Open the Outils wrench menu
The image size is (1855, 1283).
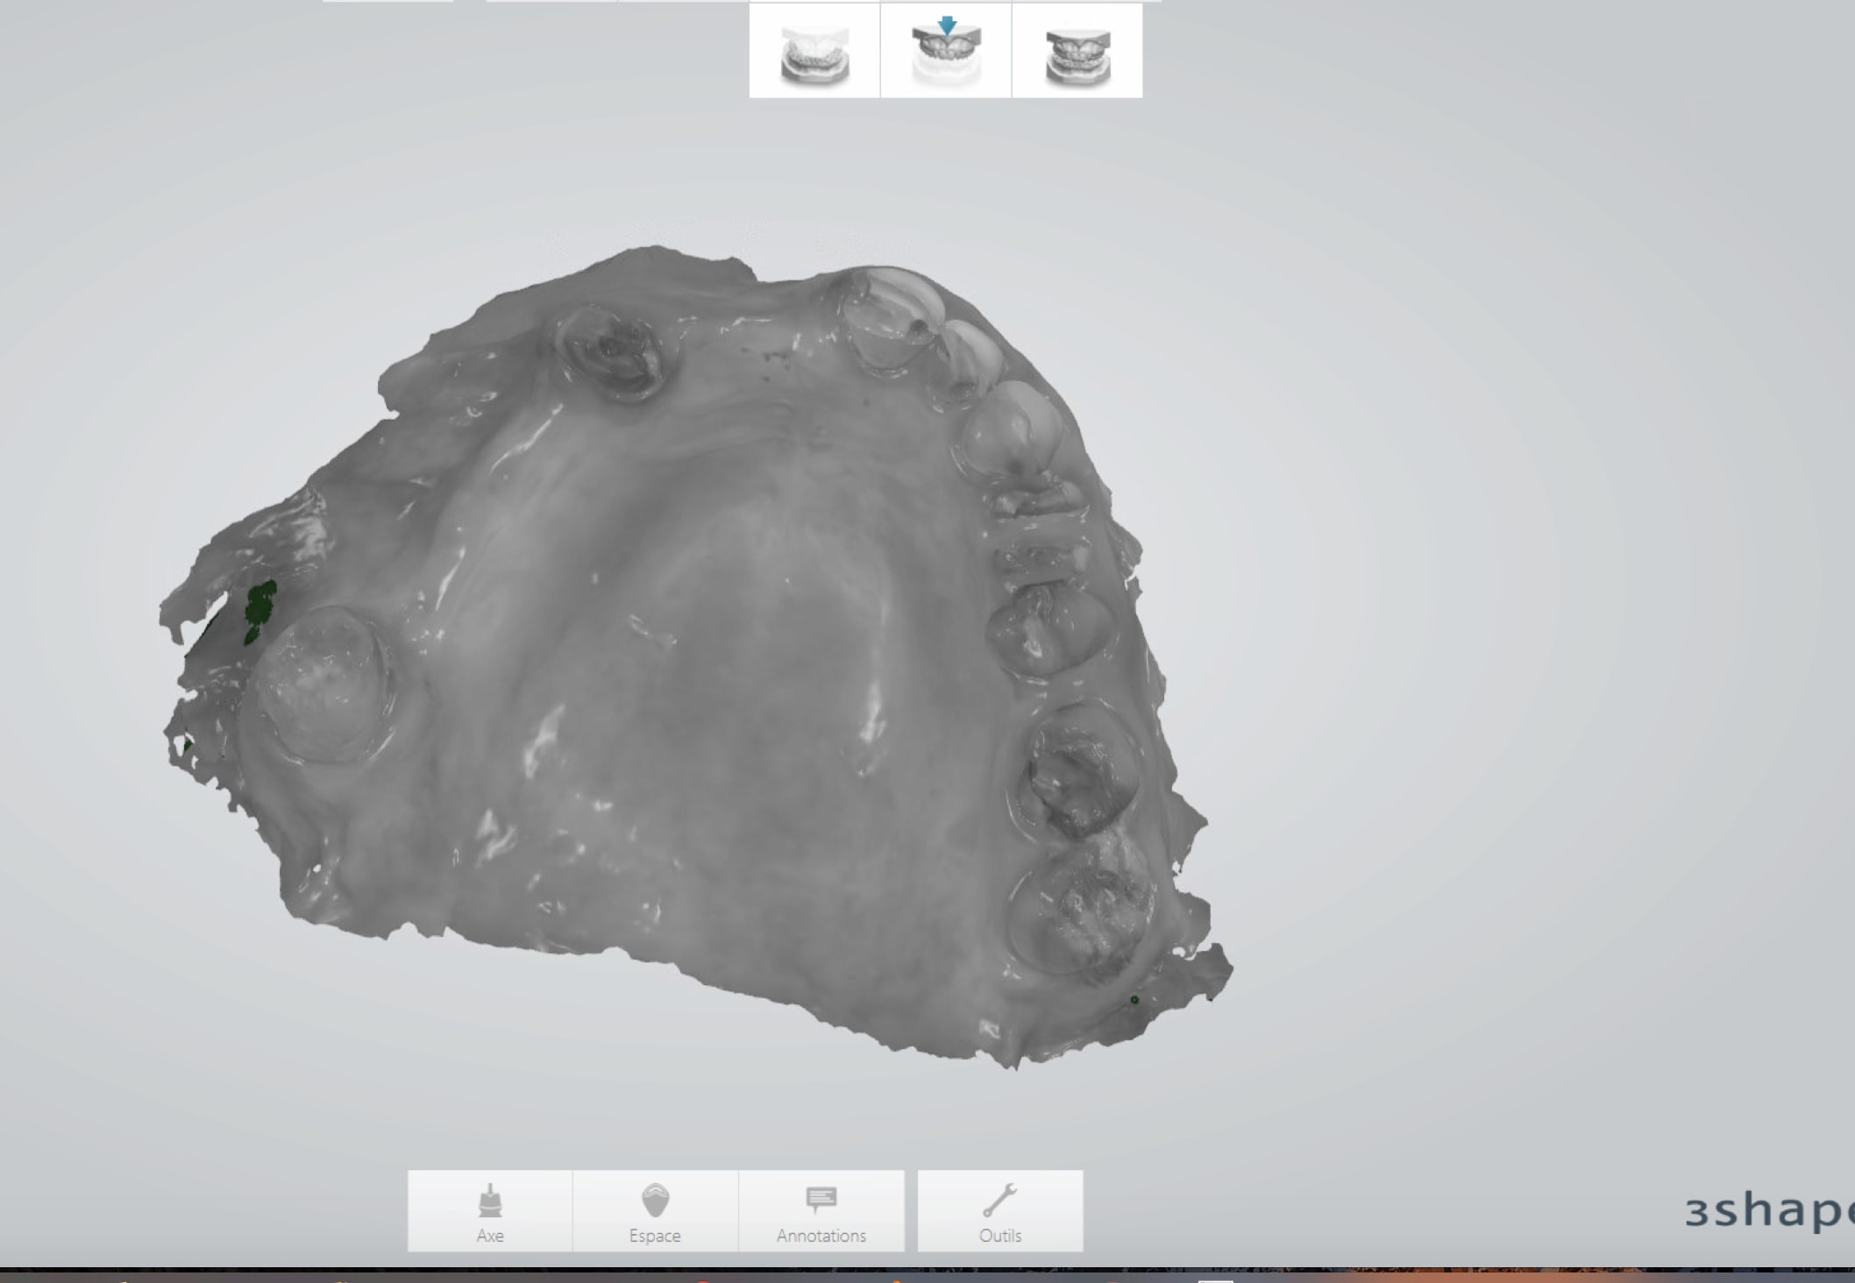click(x=1000, y=1211)
